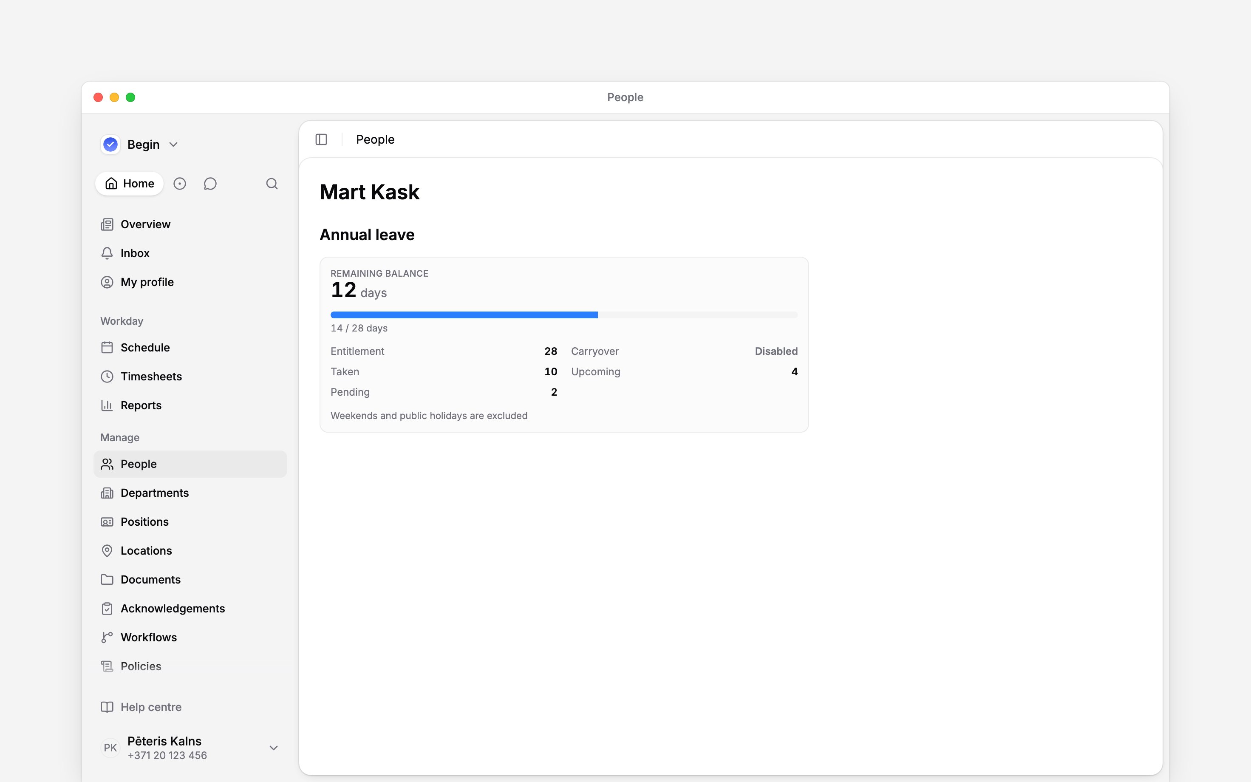Click the Reports bar chart icon

[107, 405]
